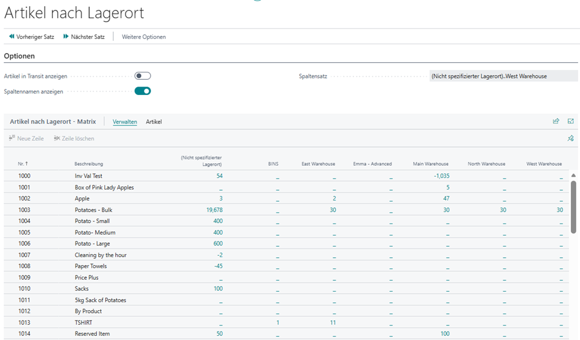Expand the Matrix part to full view
Image resolution: width=580 pixels, height=340 pixels.
point(571,121)
